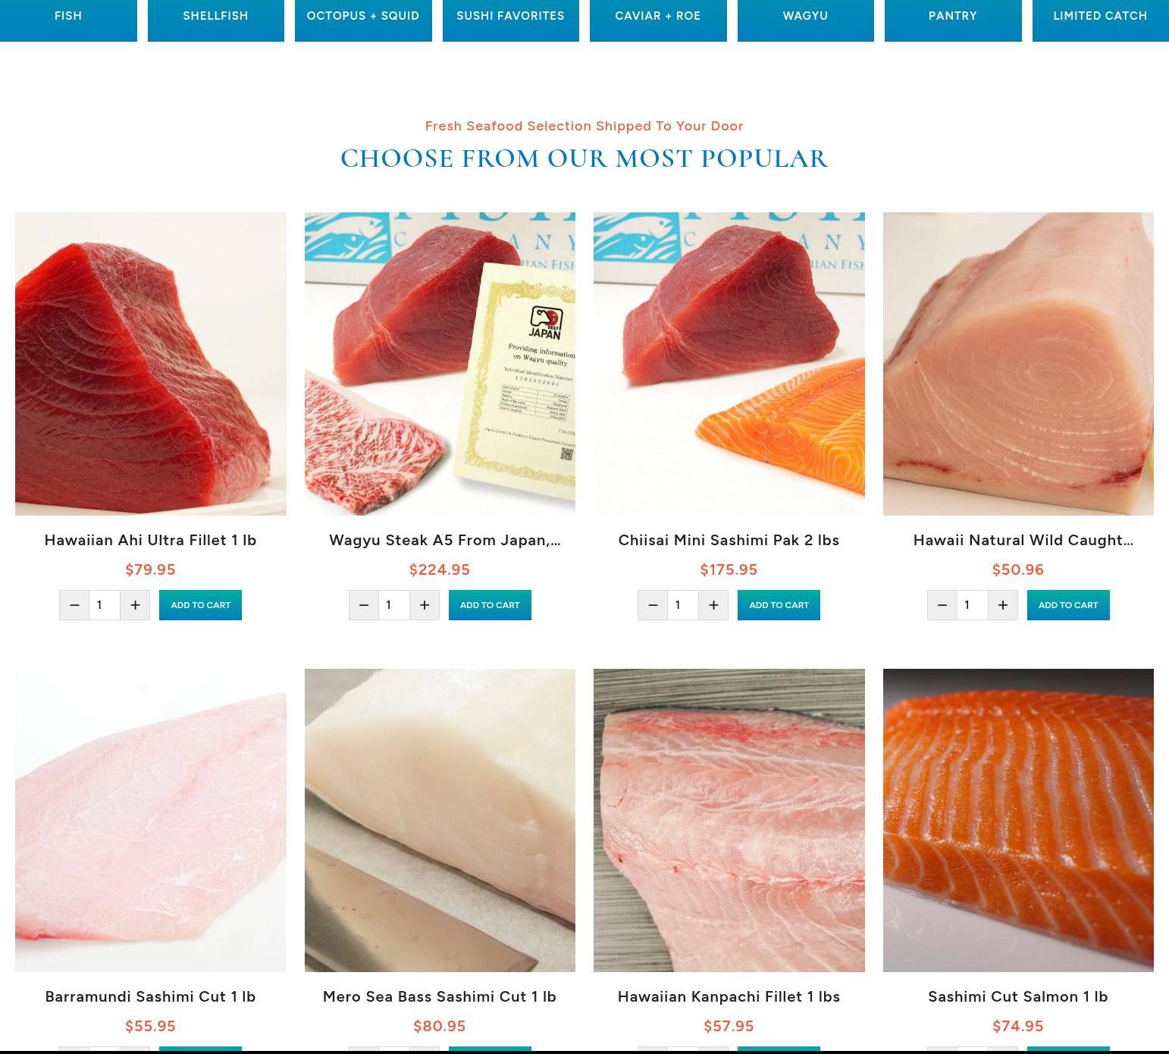The width and height of the screenshot is (1169, 1054).
Task: Click plus icon for Wagyu Steak A5 quantity
Action: [425, 605]
